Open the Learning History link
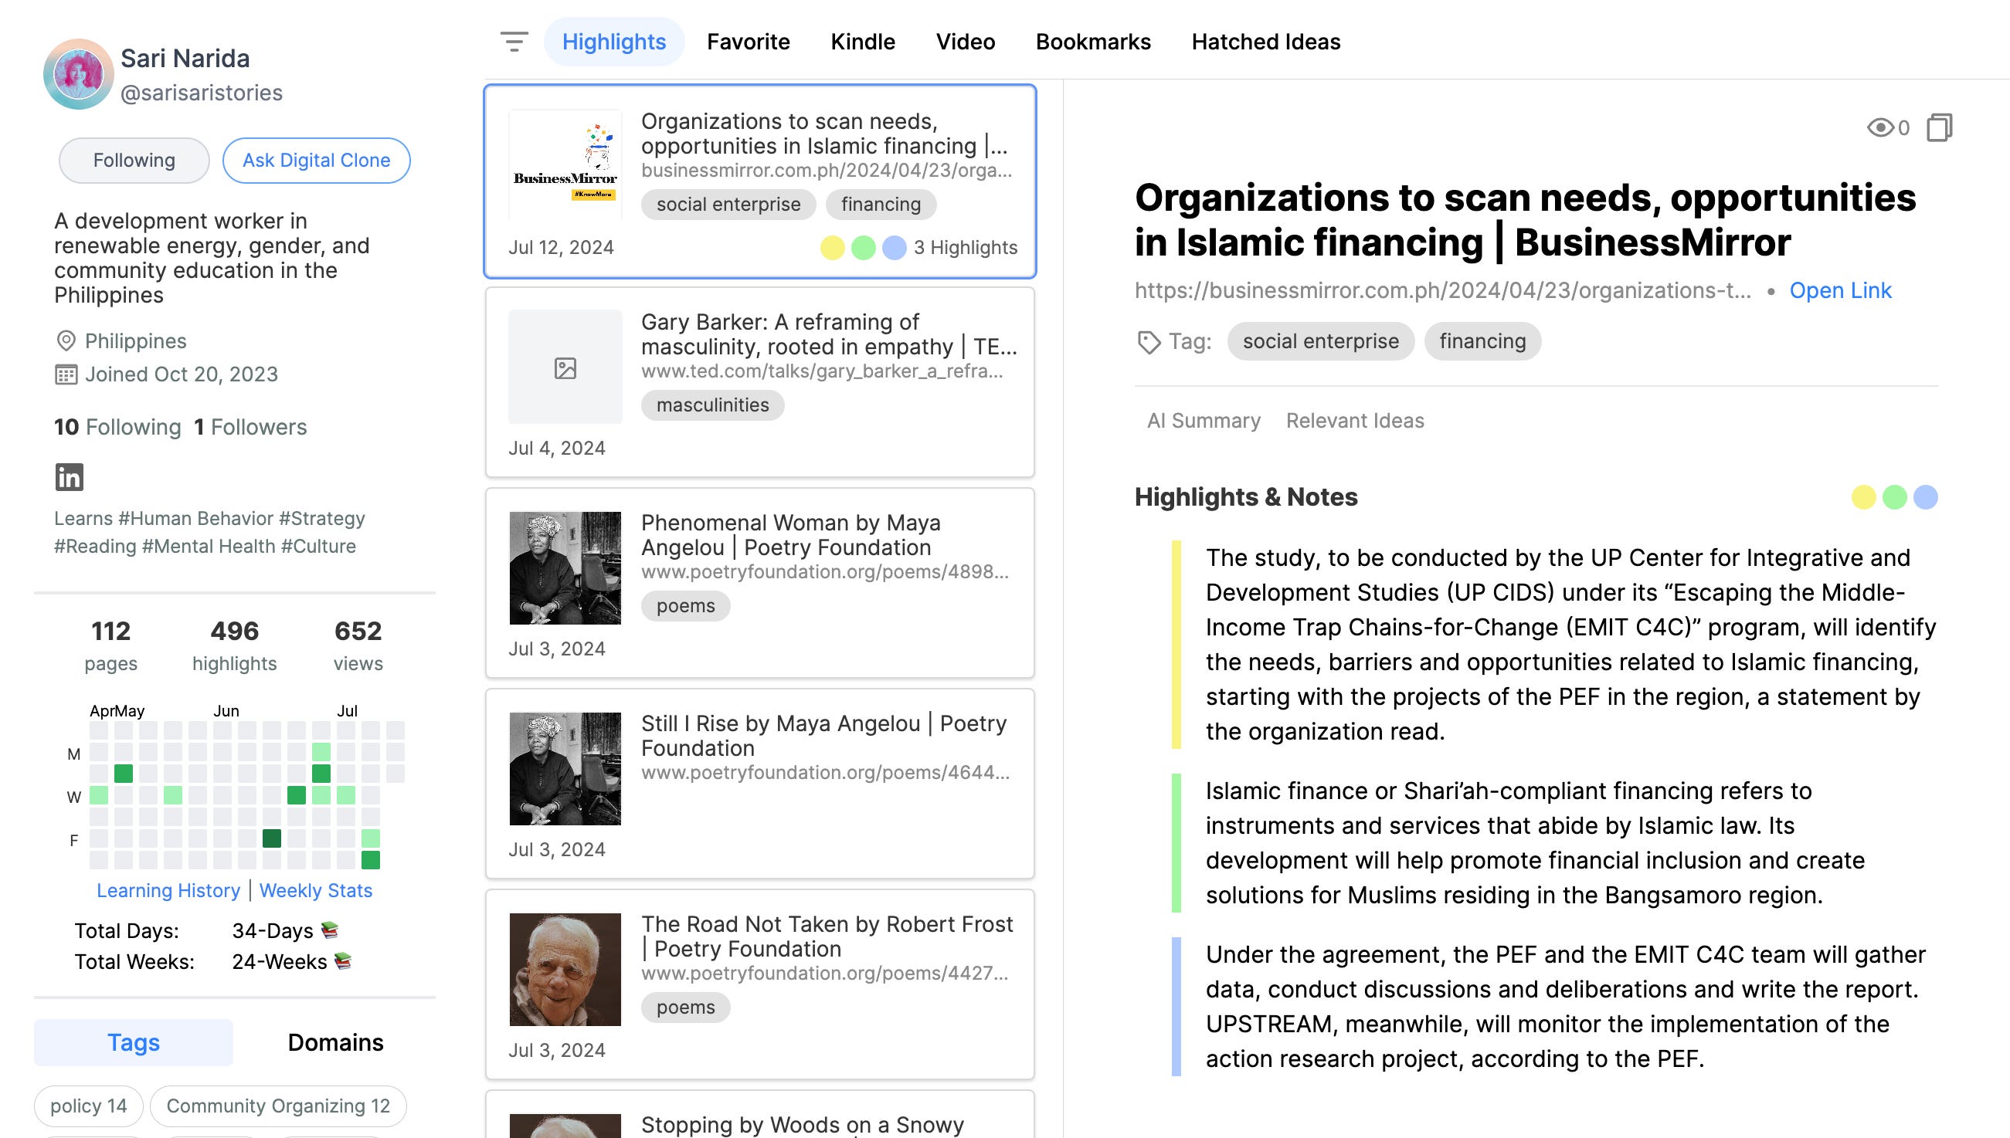Image resolution: width=2010 pixels, height=1138 pixels. [x=168, y=890]
